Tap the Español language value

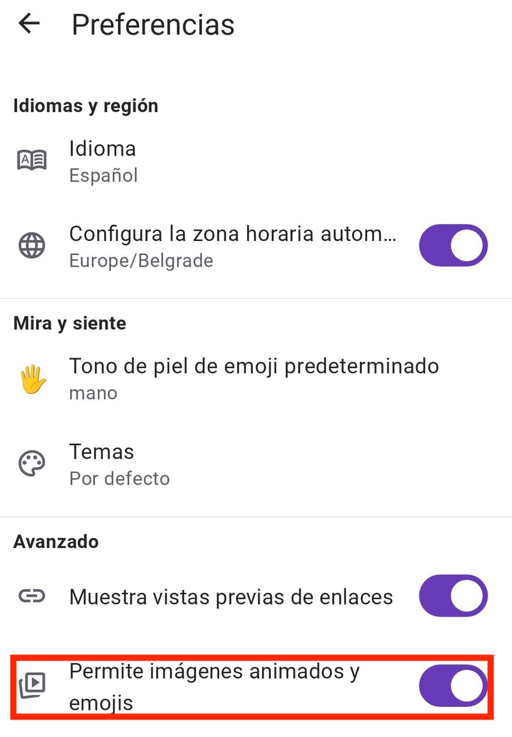coord(104,175)
